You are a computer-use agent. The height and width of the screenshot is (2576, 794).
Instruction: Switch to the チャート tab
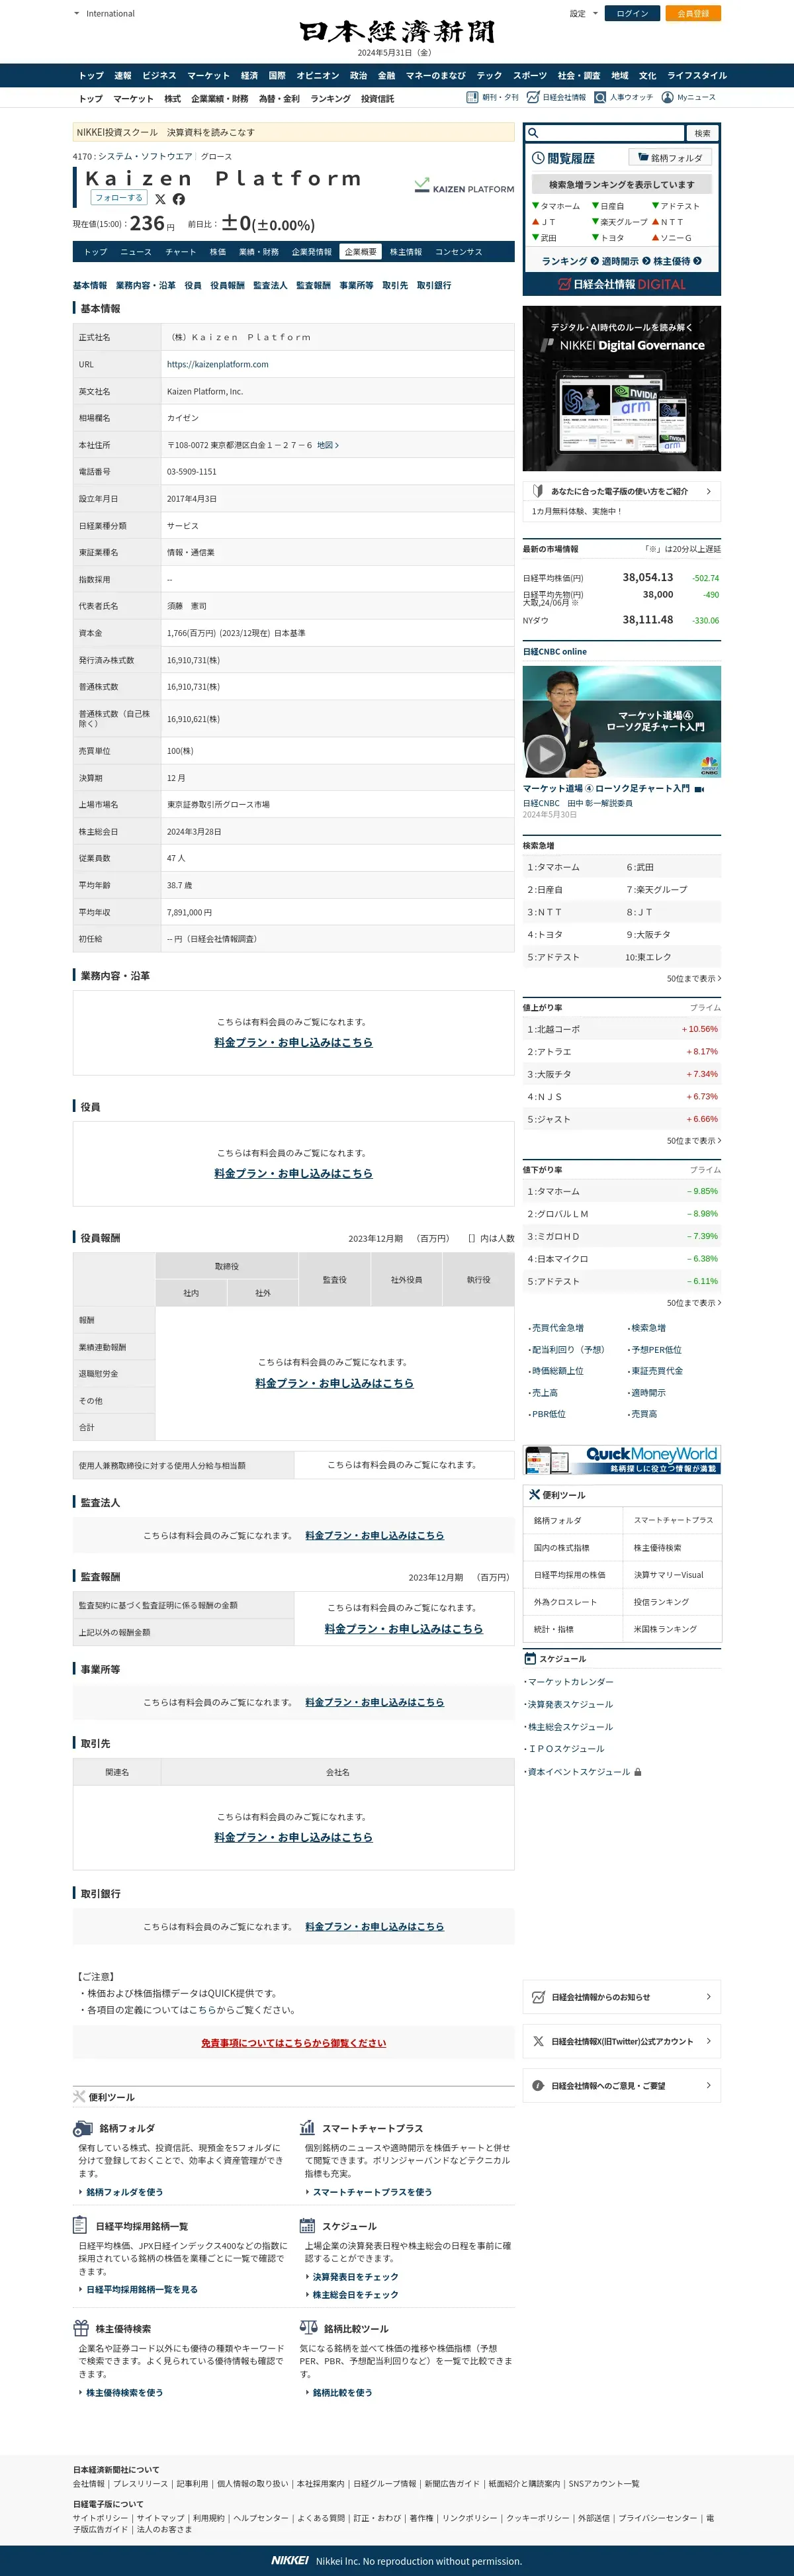tap(181, 252)
